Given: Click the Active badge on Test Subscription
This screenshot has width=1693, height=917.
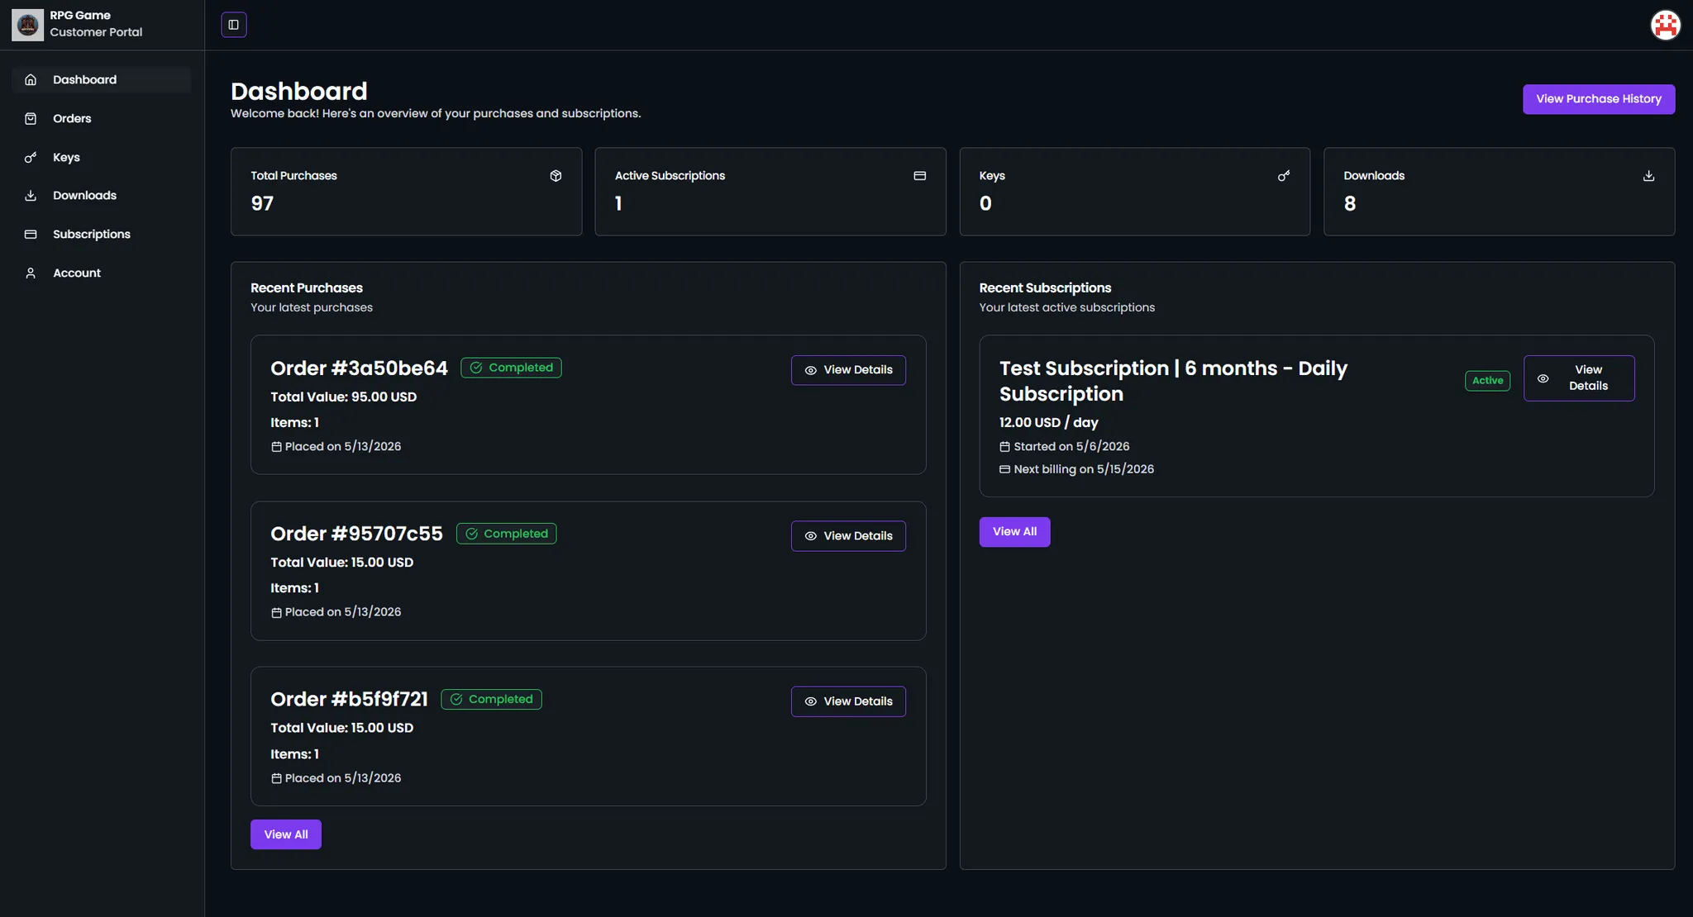Looking at the screenshot, I should [x=1487, y=381].
